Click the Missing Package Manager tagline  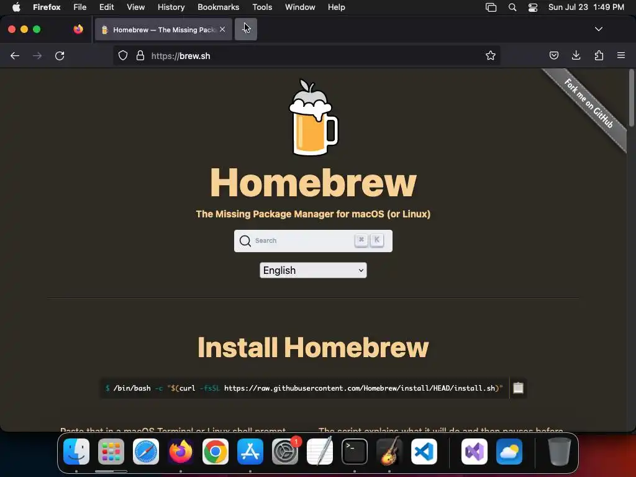(313, 214)
